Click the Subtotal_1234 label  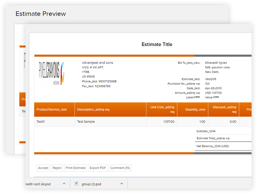click(206, 131)
